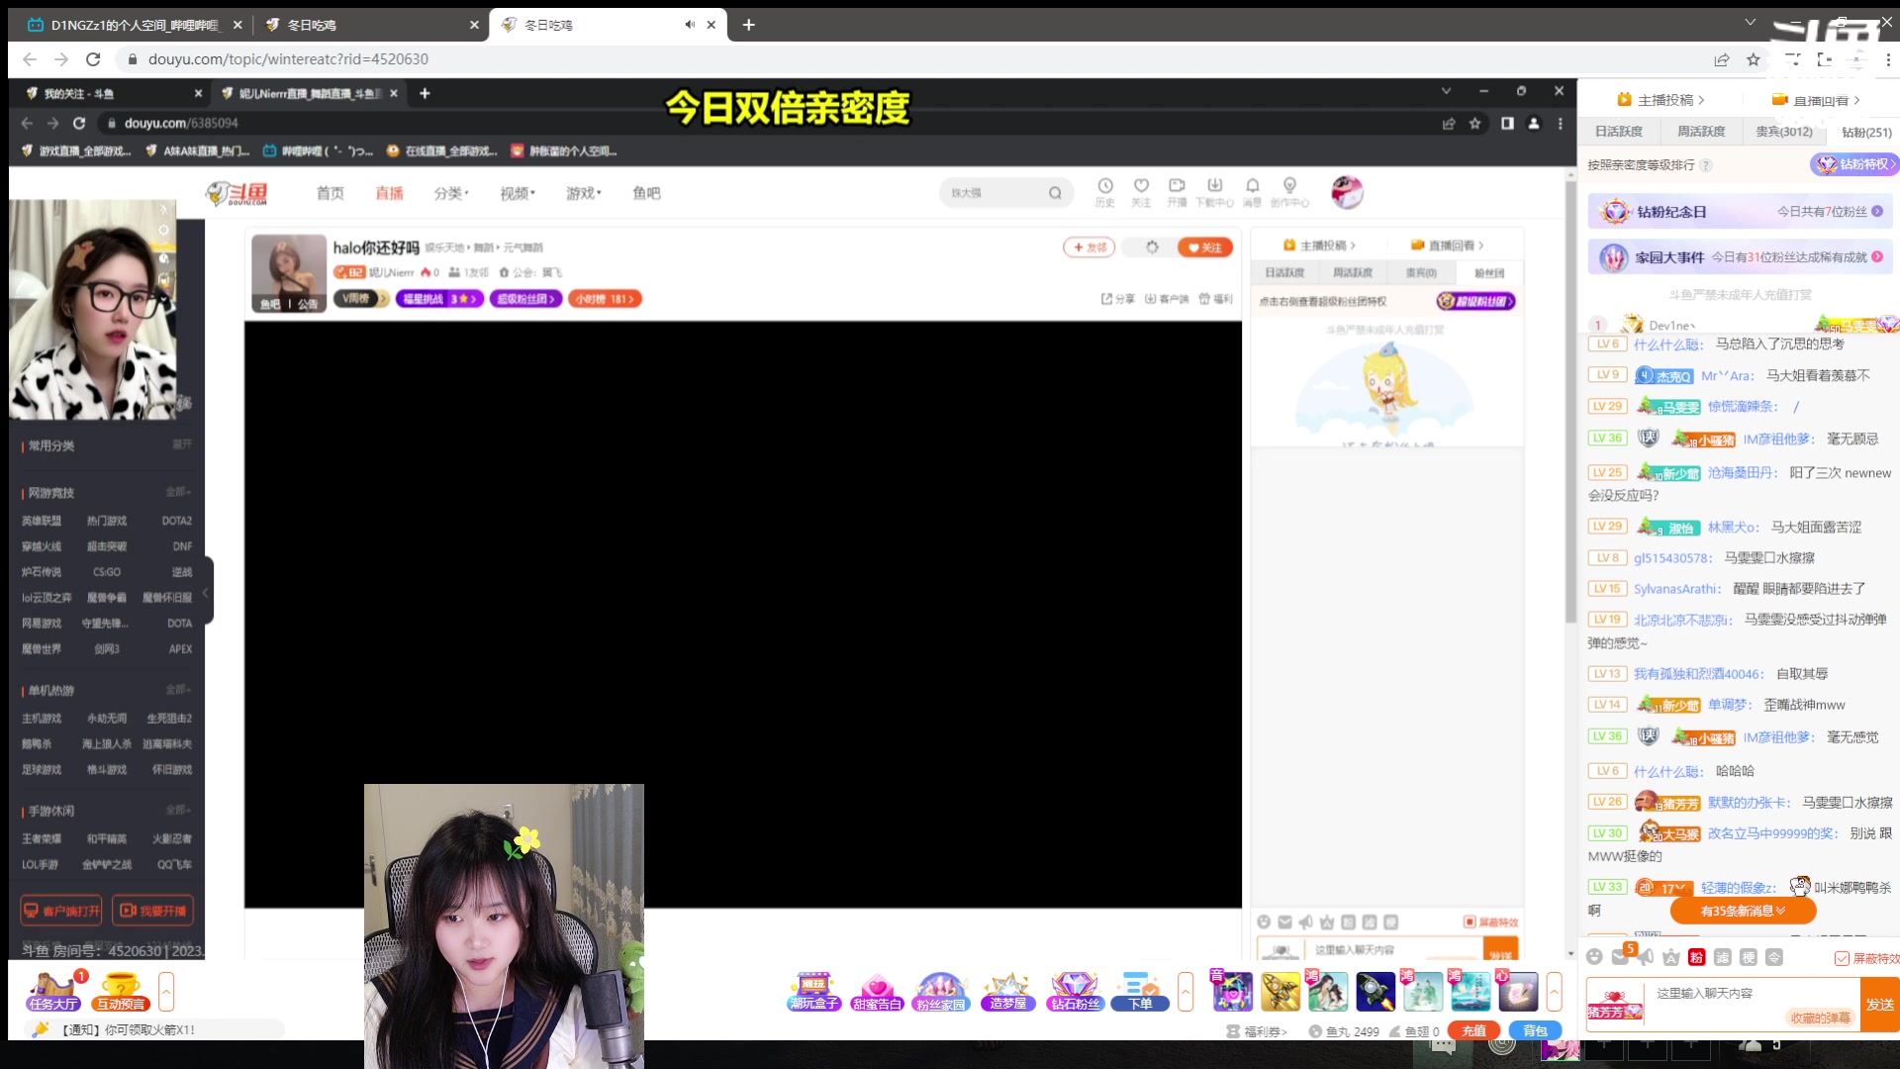Open the 潮玩盒子 icon
1900x1069 pixels.
coord(814,992)
